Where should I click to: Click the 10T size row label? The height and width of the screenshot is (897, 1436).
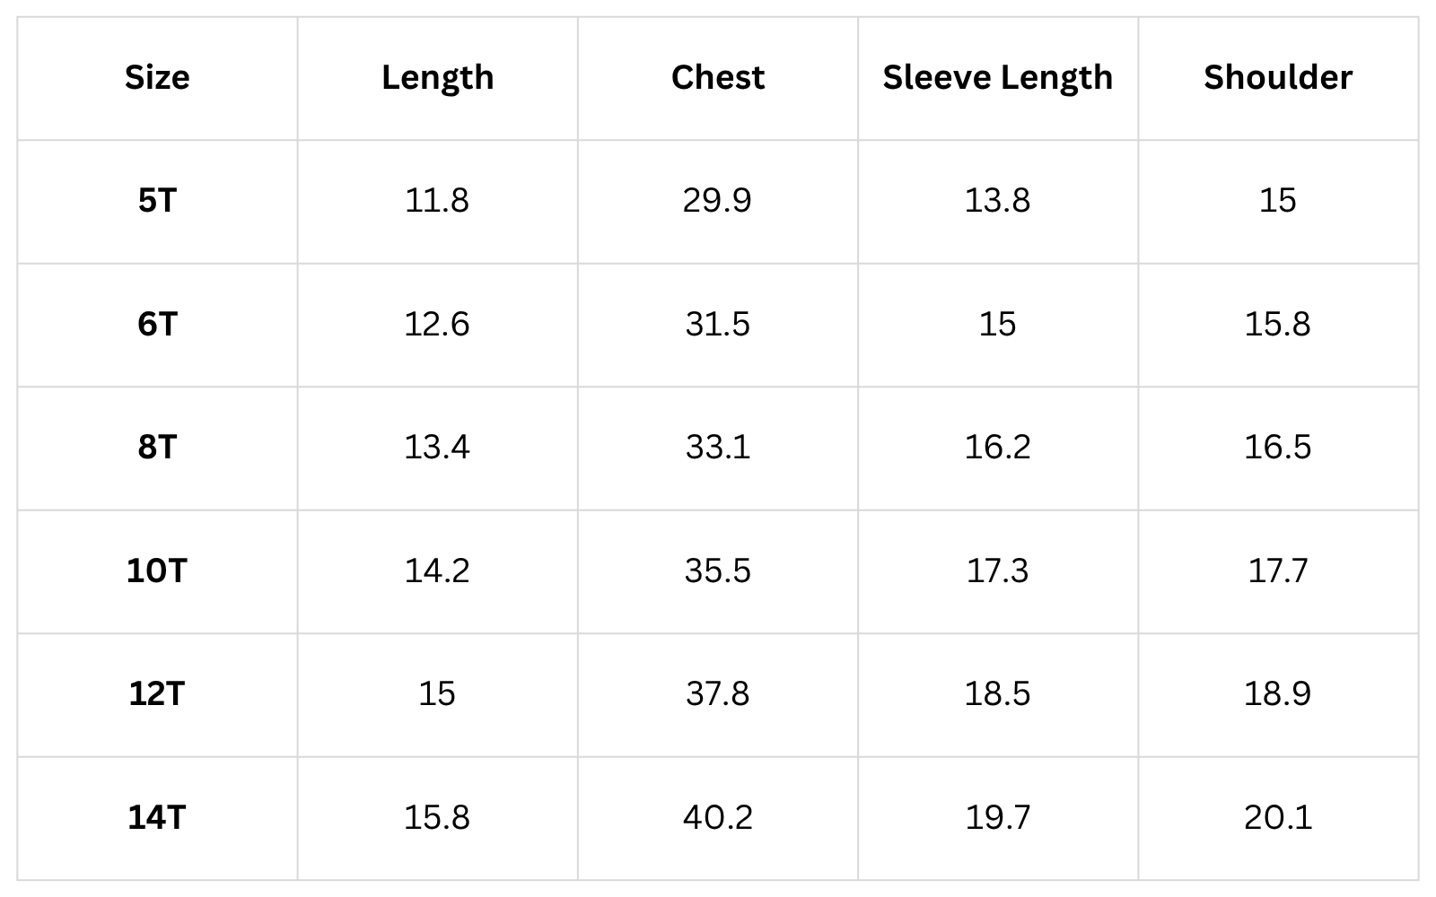pyautogui.click(x=157, y=570)
